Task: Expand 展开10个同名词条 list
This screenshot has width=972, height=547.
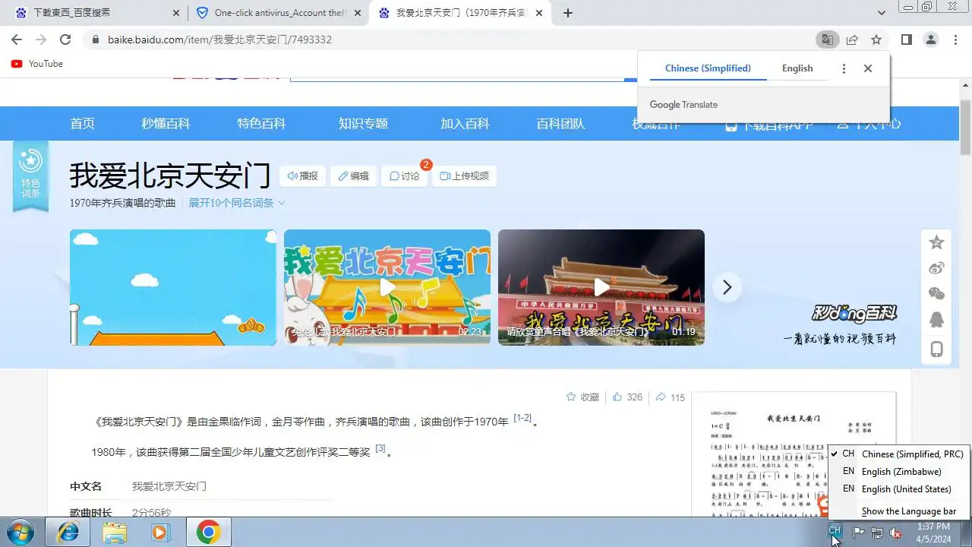Action: click(237, 203)
